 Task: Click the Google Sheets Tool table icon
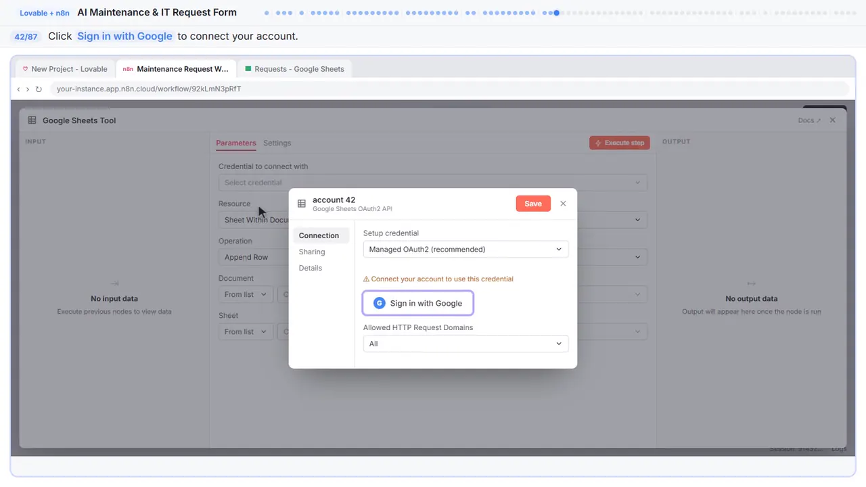tap(32, 120)
